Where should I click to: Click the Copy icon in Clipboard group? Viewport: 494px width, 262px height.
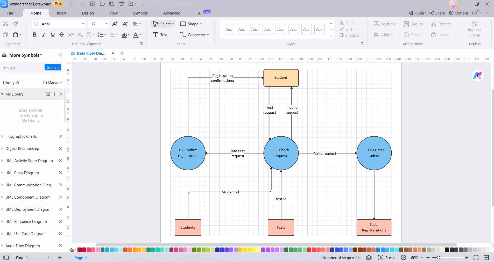[x=5, y=35]
